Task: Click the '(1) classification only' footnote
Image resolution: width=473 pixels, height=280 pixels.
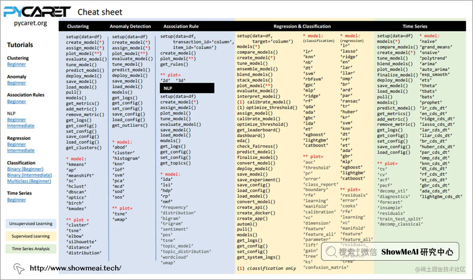Action: click(x=266, y=268)
